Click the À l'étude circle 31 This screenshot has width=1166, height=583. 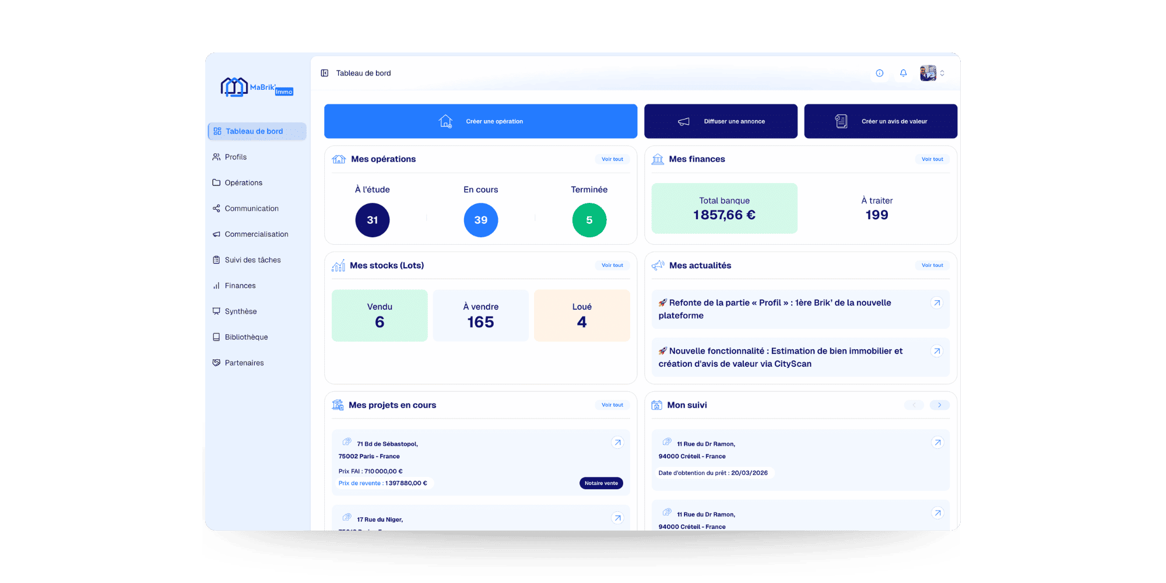tap(373, 220)
